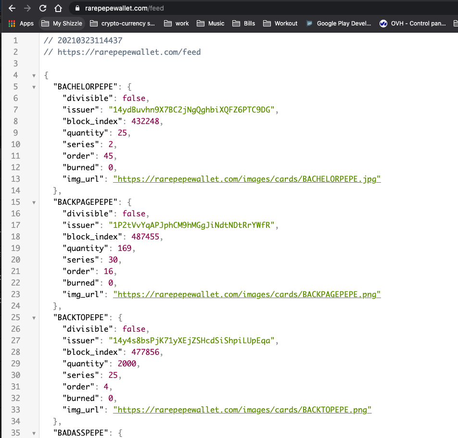The image size is (458, 438).
Task: Click line number 25 in gutter
Action: [x=16, y=317]
